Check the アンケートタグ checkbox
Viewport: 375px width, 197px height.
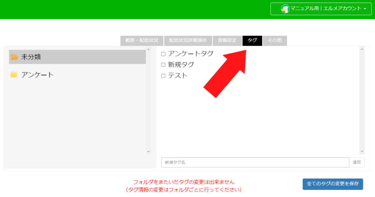click(163, 54)
